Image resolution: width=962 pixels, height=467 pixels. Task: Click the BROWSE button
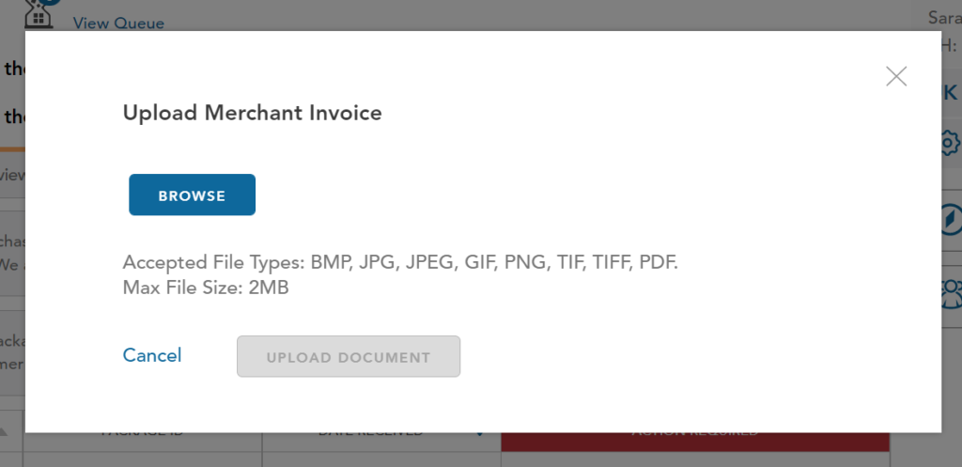192,195
